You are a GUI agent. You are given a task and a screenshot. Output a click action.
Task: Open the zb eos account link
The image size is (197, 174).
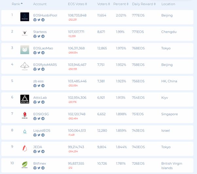(x=38, y=81)
